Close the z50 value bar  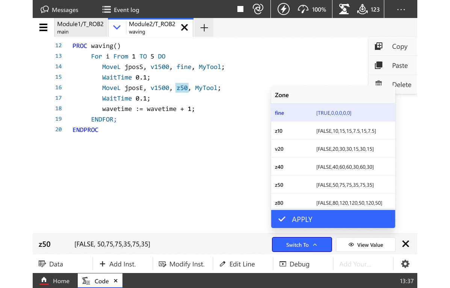click(406, 244)
